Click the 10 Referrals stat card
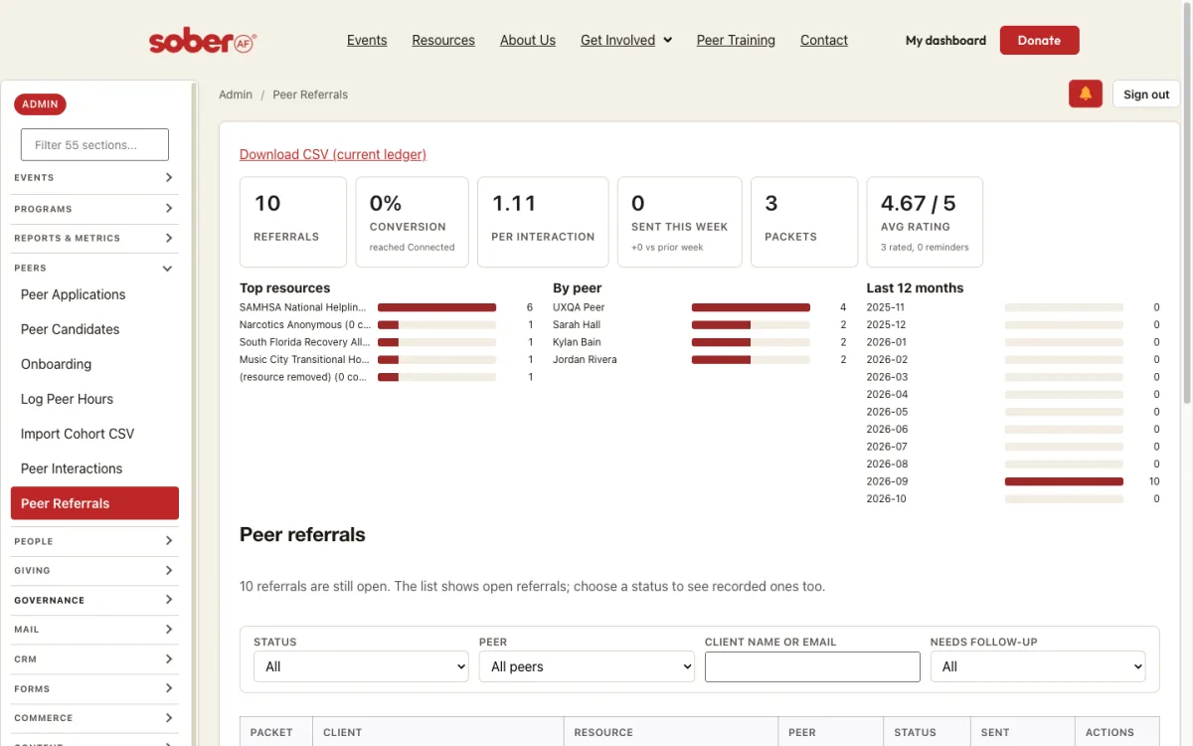Viewport: 1193px width, 746px height. (x=293, y=222)
